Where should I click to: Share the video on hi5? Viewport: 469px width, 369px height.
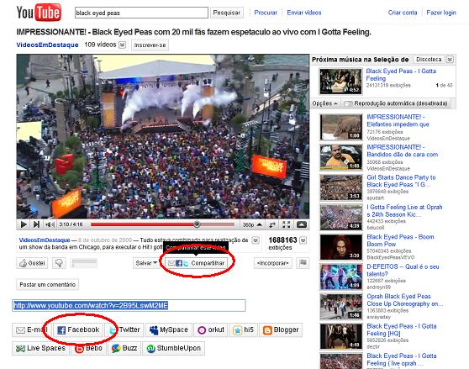coord(243,329)
